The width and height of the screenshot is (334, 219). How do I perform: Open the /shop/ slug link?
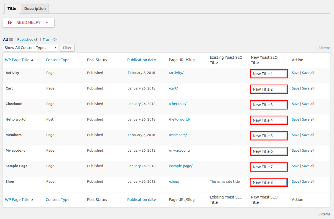[x=174, y=182]
